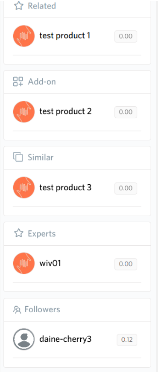Click the star icon beside Related
Image resolution: width=158 pixels, height=372 pixels.
click(18, 6)
